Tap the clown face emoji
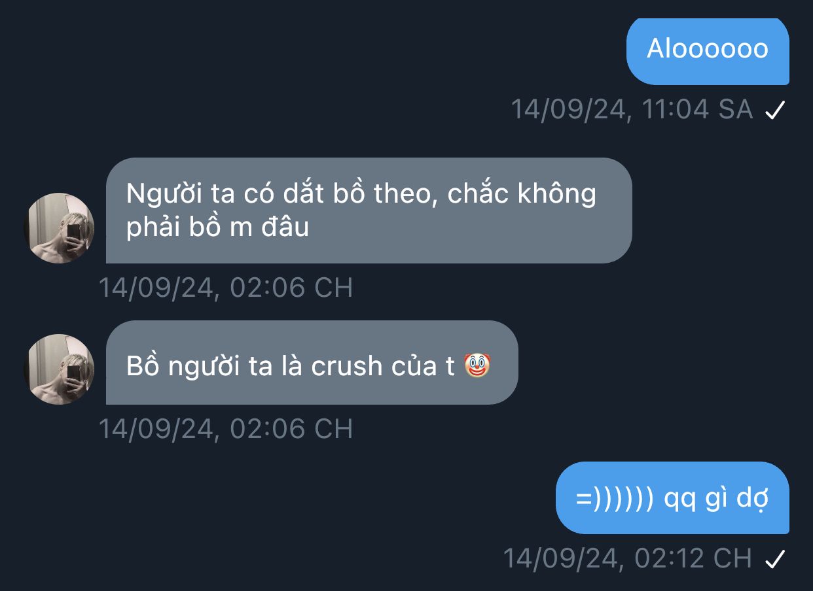 point(477,365)
